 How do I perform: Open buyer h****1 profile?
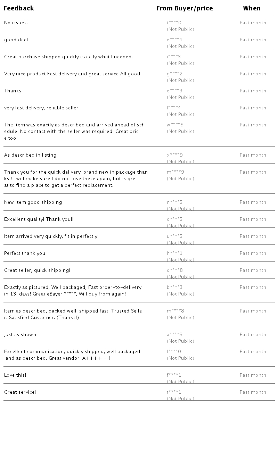pos(174,253)
